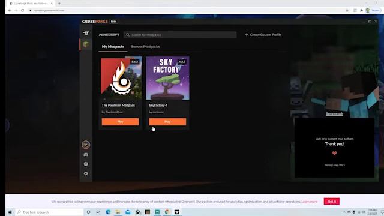The height and width of the screenshot is (216, 384).
Task: Open Cortana circle icon on taskbar
Action: 88,212
